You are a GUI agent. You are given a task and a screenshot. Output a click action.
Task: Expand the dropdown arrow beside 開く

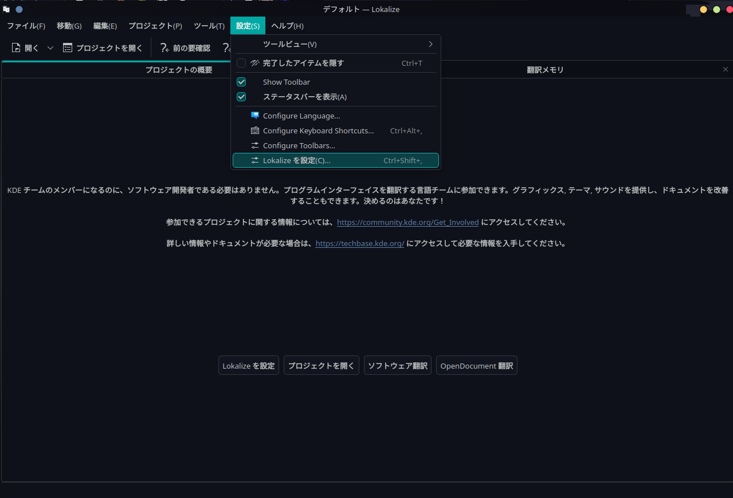pyautogui.click(x=50, y=48)
